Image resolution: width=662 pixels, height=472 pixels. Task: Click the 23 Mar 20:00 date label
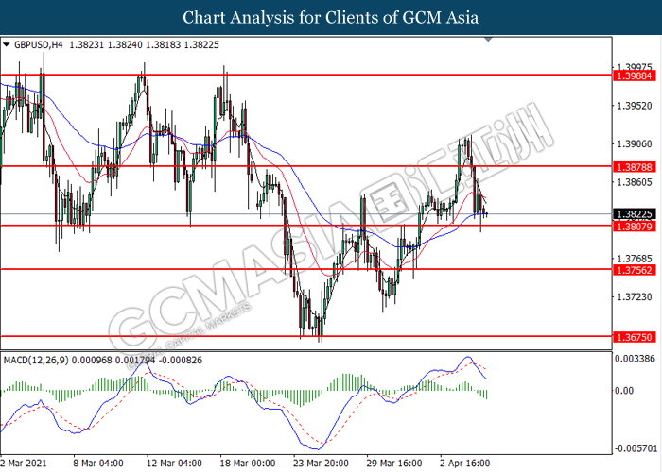tap(321, 464)
